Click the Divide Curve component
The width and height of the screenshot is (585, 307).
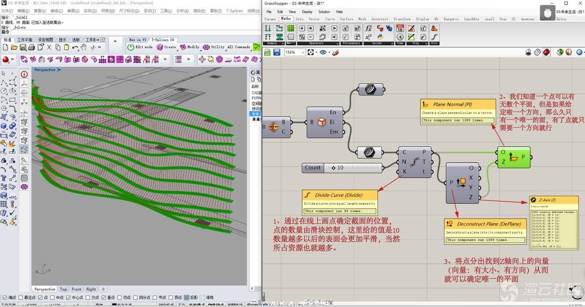(x=414, y=162)
